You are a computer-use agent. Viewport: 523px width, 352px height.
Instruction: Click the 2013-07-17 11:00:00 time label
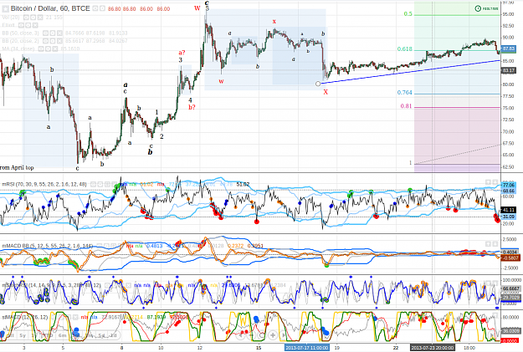[307, 348]
